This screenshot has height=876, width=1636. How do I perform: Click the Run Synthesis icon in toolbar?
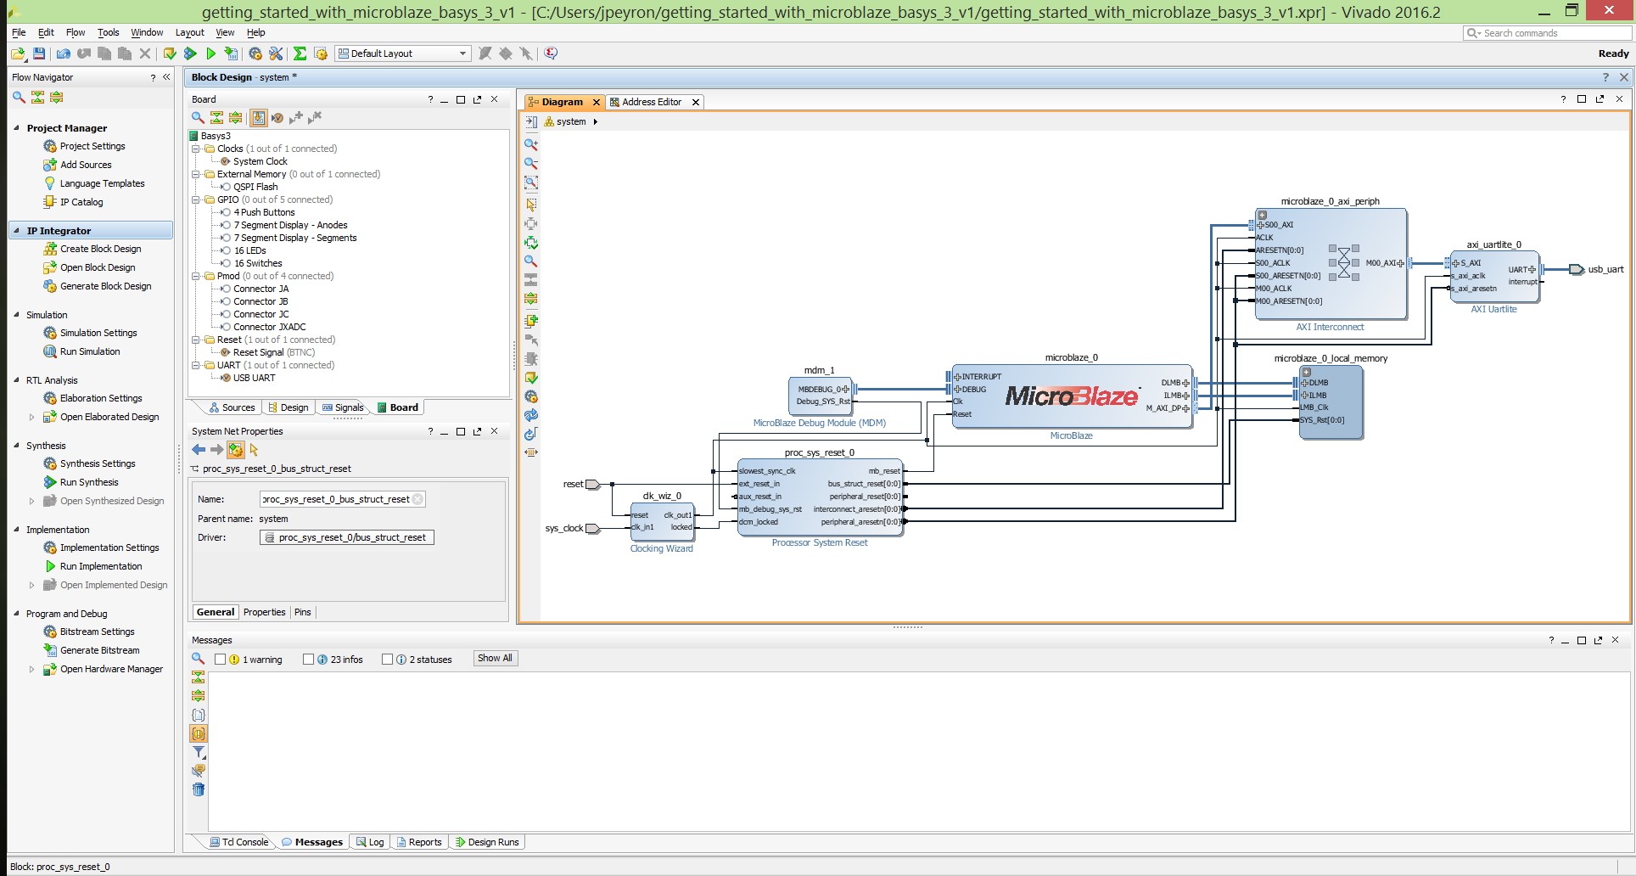point(190,53)
